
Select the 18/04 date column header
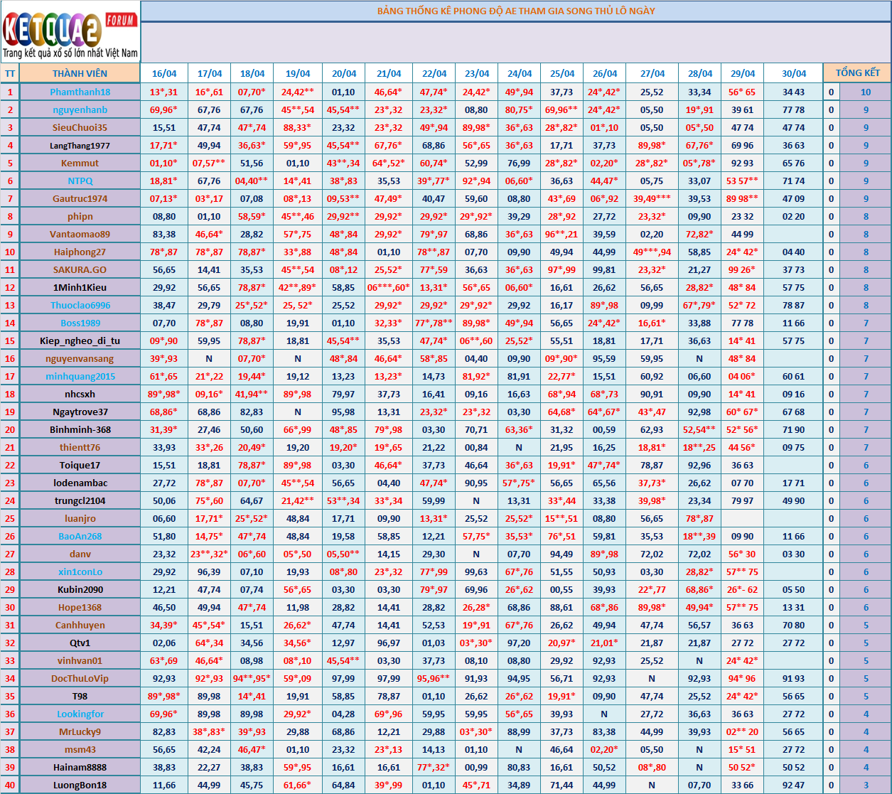click(252, 73)
